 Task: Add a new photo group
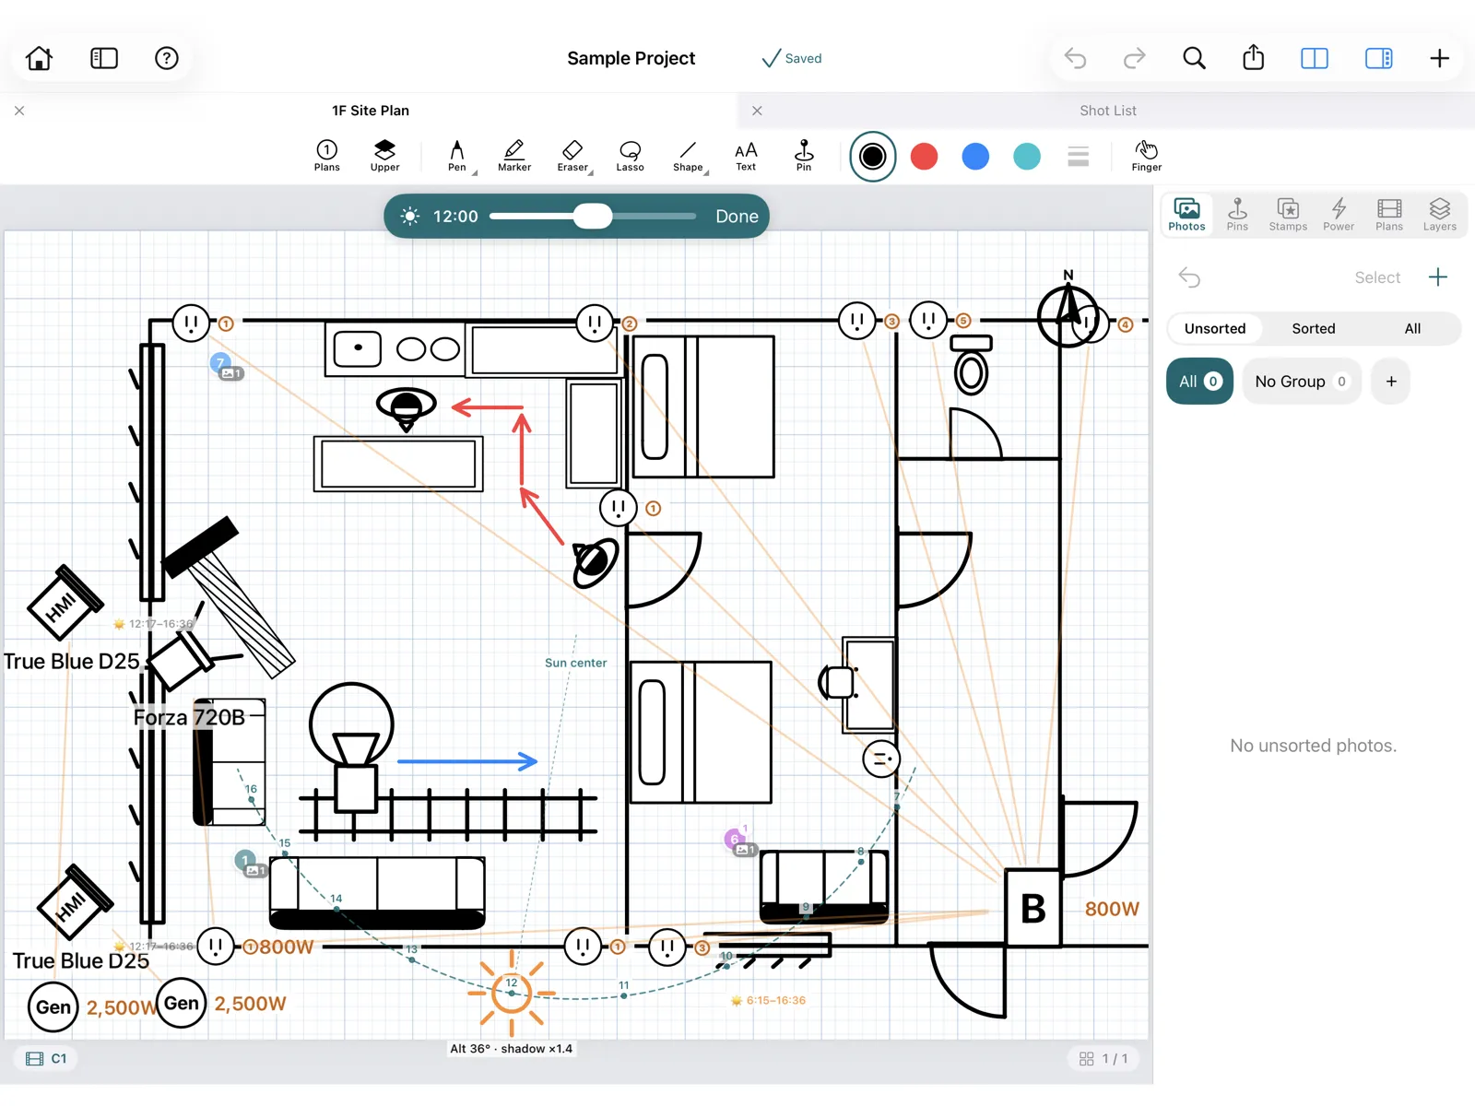(1391, 382)
